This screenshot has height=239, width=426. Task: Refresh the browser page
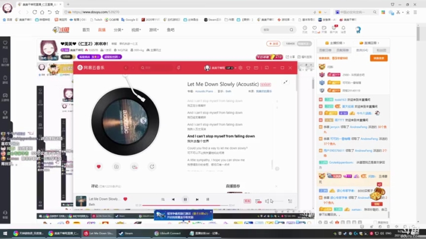(x=34, y=12)
